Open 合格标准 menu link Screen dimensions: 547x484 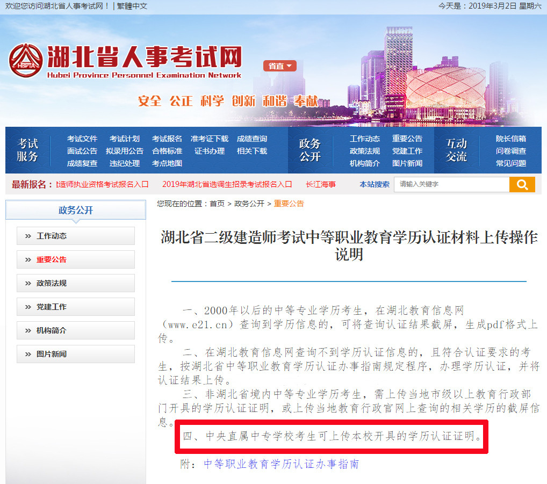point(167,151)
